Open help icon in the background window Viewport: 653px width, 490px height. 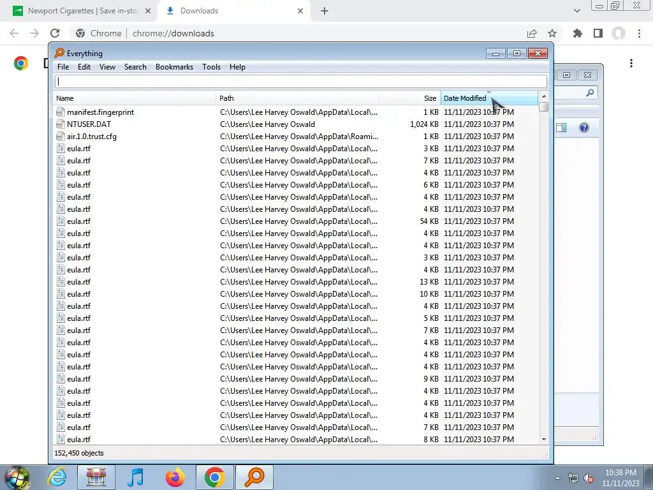[x=584, y=128]
